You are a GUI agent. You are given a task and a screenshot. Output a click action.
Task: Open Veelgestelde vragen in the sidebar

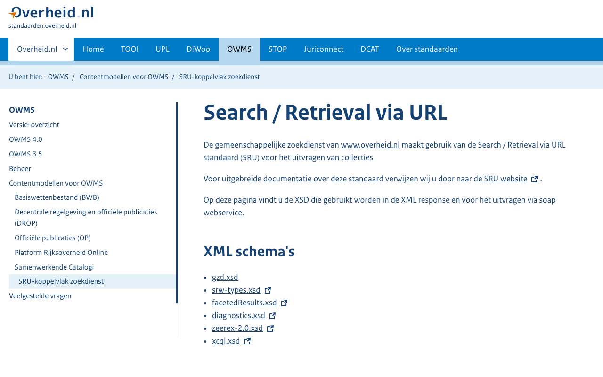40,296
